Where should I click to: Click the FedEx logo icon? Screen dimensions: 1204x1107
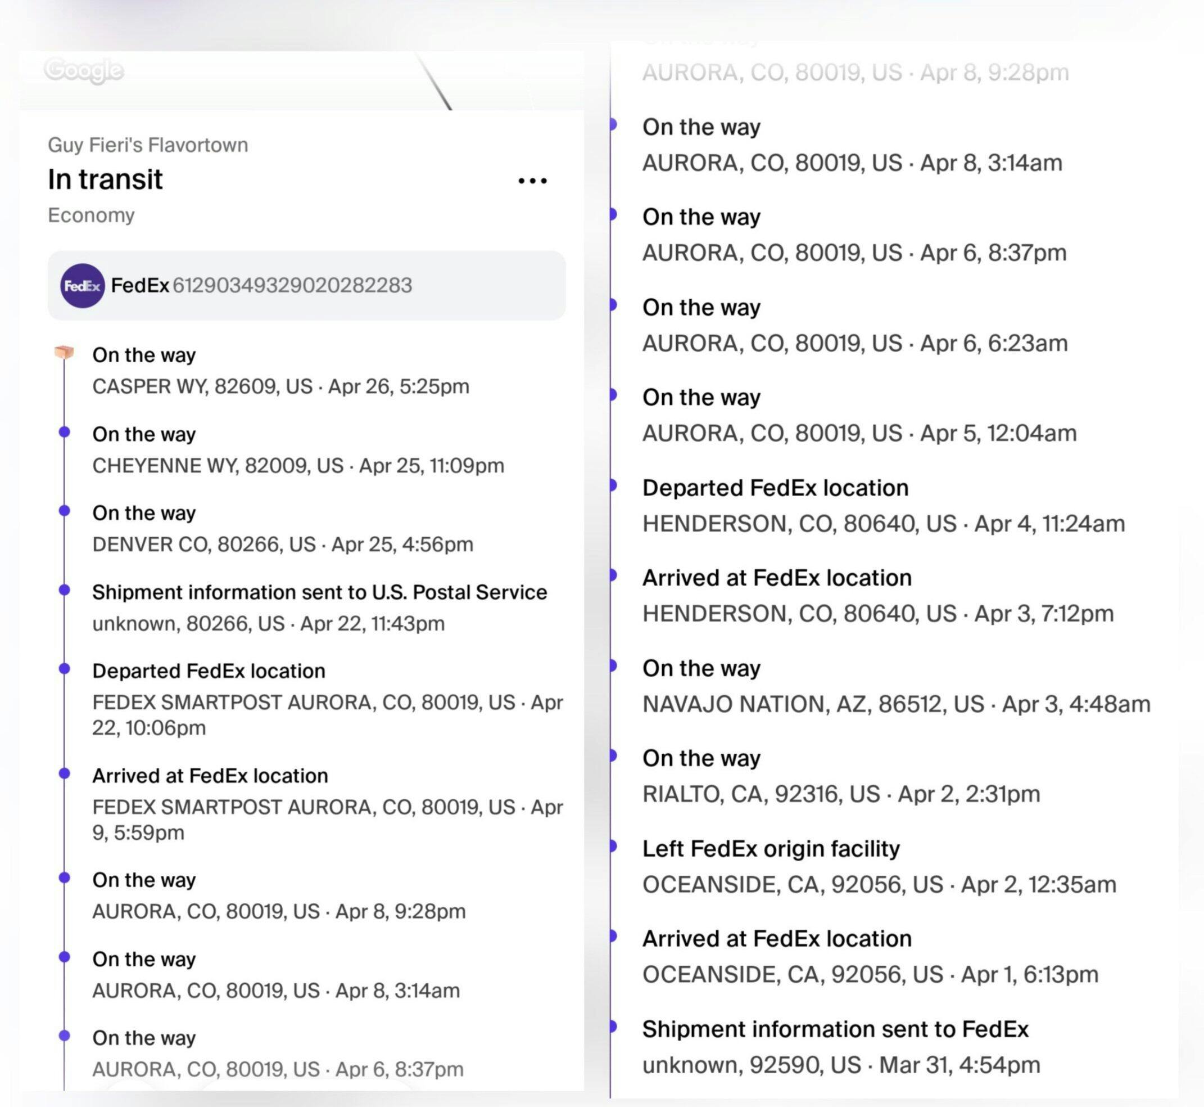coord(82,286)
